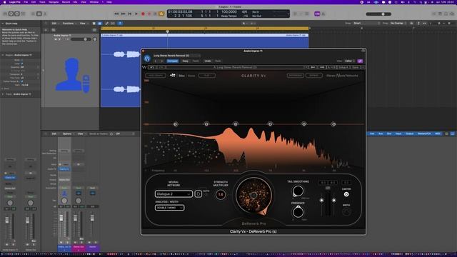Open the Snap mode dropdown showing Smart
This screenshot has height=257, width=457.
[x=366, y=23]
